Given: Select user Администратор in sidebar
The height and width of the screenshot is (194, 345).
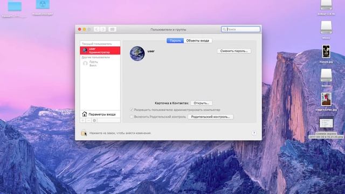Looking at the screenshot, I should (x=100, y=50).
